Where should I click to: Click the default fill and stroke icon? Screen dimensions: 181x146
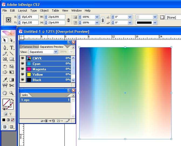point(4,109)
